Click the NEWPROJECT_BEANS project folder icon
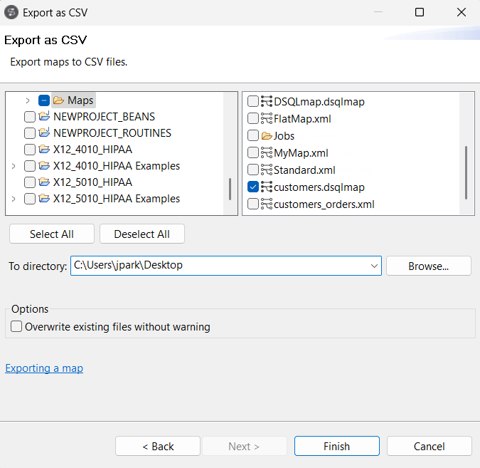 (x=44, y=117)
